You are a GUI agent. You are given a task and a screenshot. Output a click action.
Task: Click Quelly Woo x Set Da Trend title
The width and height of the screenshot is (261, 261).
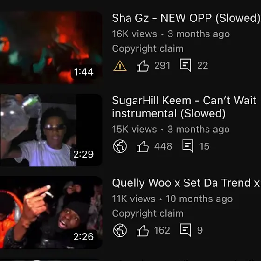[186, 183]
